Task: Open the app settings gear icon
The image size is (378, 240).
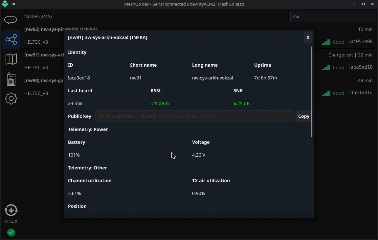Action: 11,98
